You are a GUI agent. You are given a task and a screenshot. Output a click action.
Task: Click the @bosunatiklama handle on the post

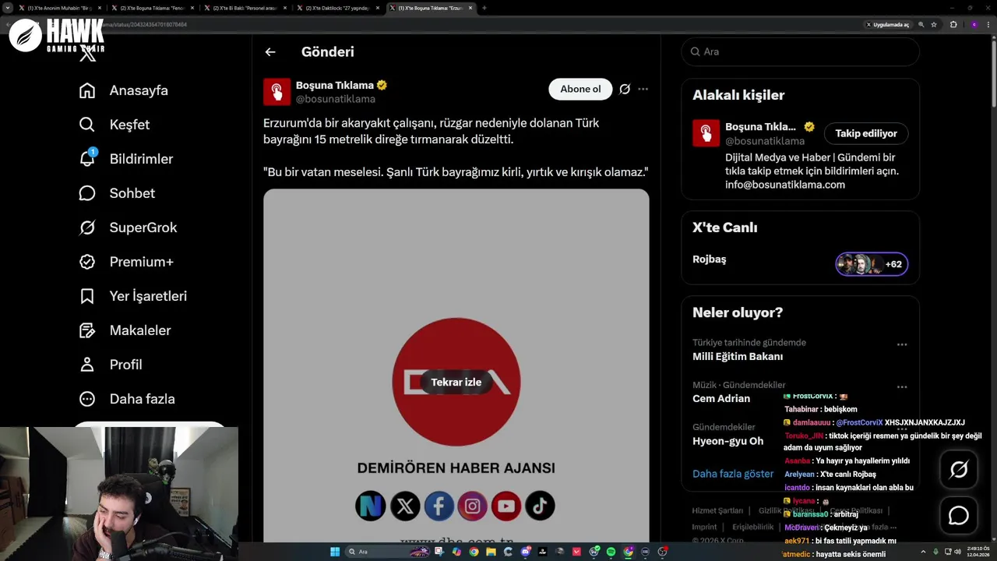click(x=335, y=99)
